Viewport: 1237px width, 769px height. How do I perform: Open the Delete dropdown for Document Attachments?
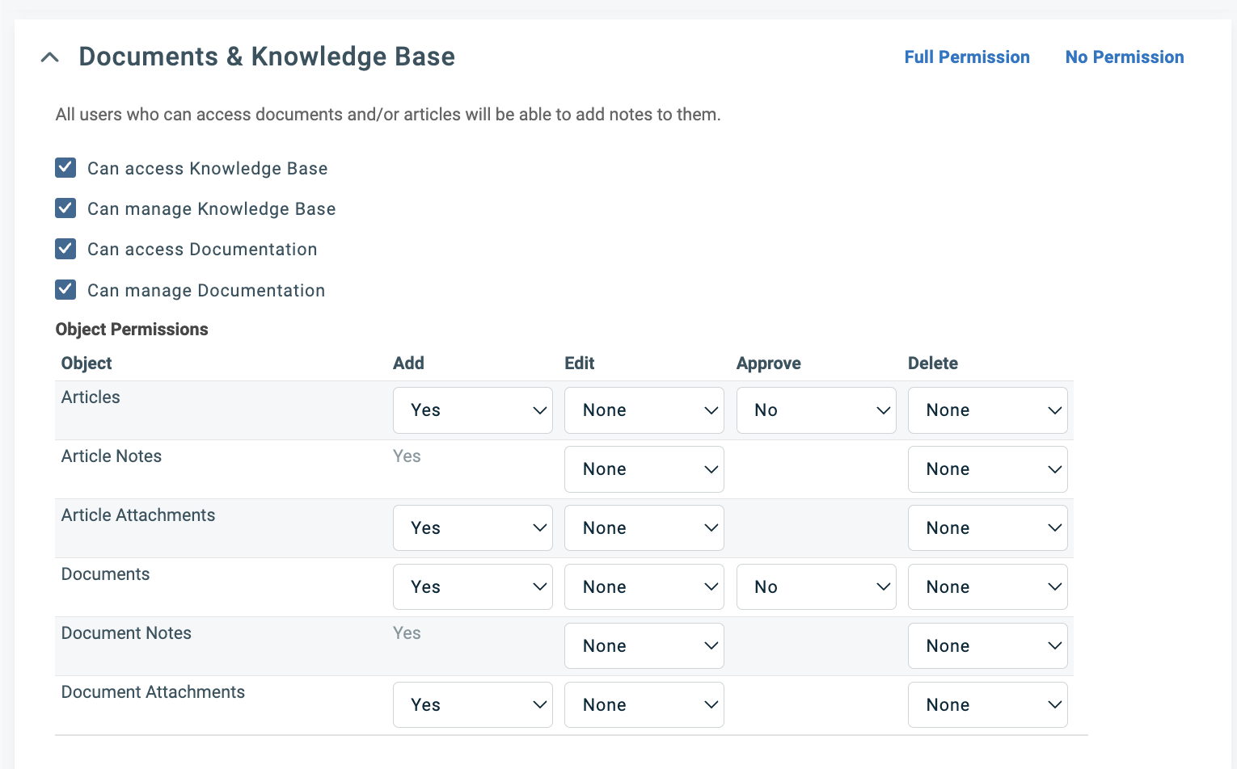click(987, 704)
